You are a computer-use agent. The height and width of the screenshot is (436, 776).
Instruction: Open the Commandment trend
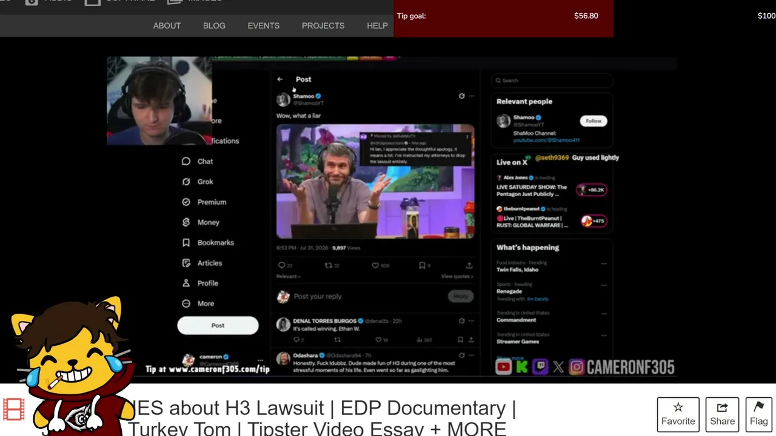click(x=516, y=320)
